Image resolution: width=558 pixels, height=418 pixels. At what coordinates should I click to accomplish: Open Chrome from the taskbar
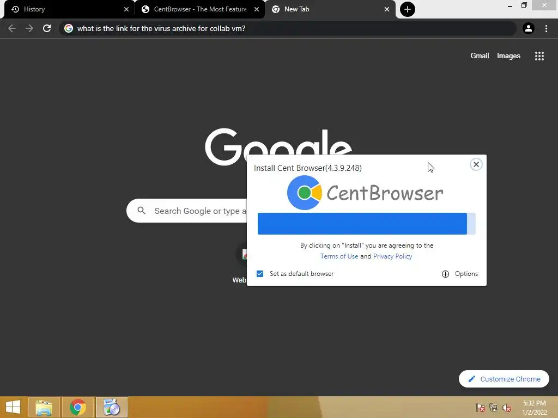point(78,407)
